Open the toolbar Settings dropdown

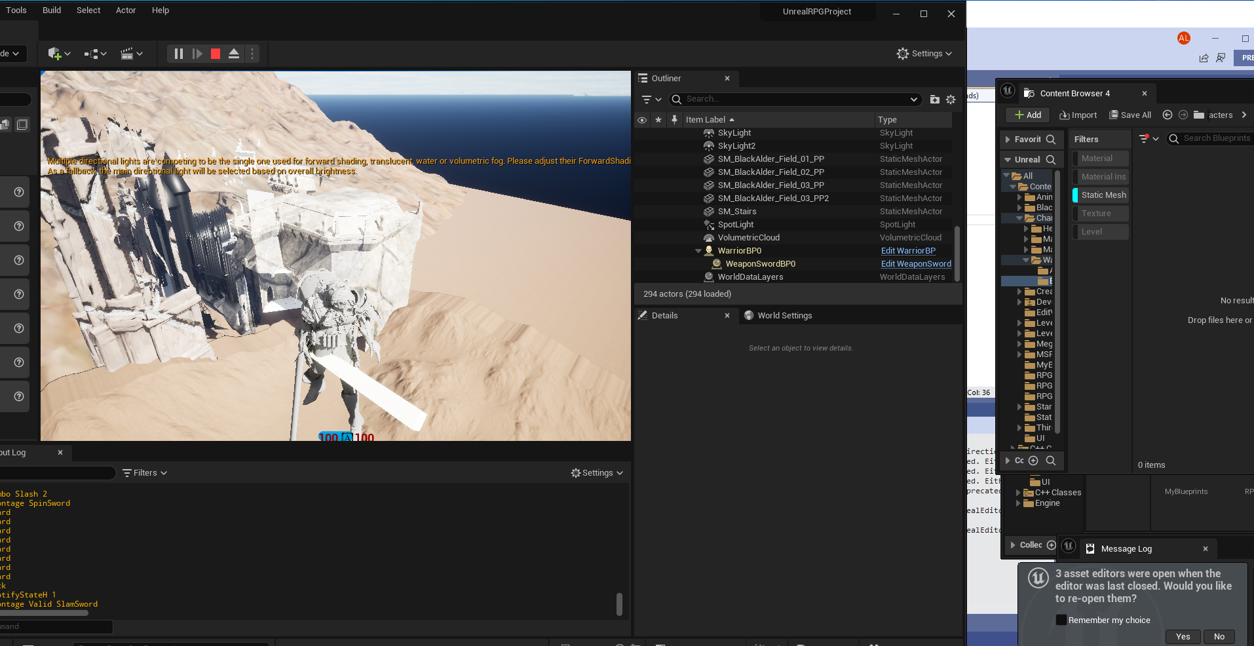point(924,54)
